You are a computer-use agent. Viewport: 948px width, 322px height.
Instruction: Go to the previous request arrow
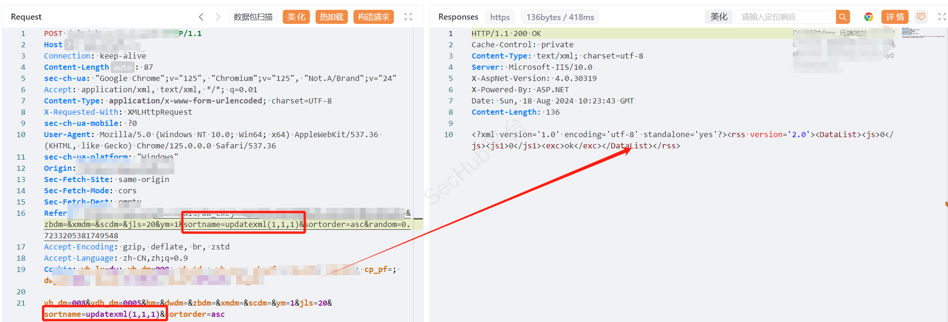[x=201, y=17]
